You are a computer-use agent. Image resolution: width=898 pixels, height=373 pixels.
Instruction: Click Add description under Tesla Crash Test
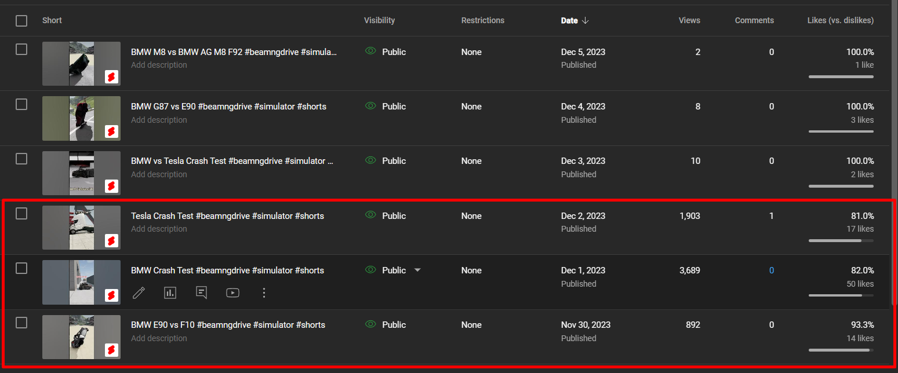(x=159, y=229)
